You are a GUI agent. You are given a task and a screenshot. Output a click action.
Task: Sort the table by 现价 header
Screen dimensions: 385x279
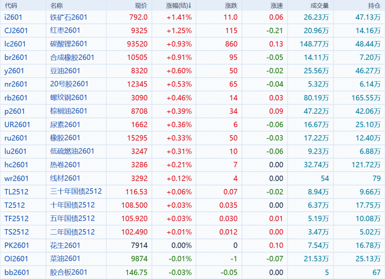coord(141,6)
